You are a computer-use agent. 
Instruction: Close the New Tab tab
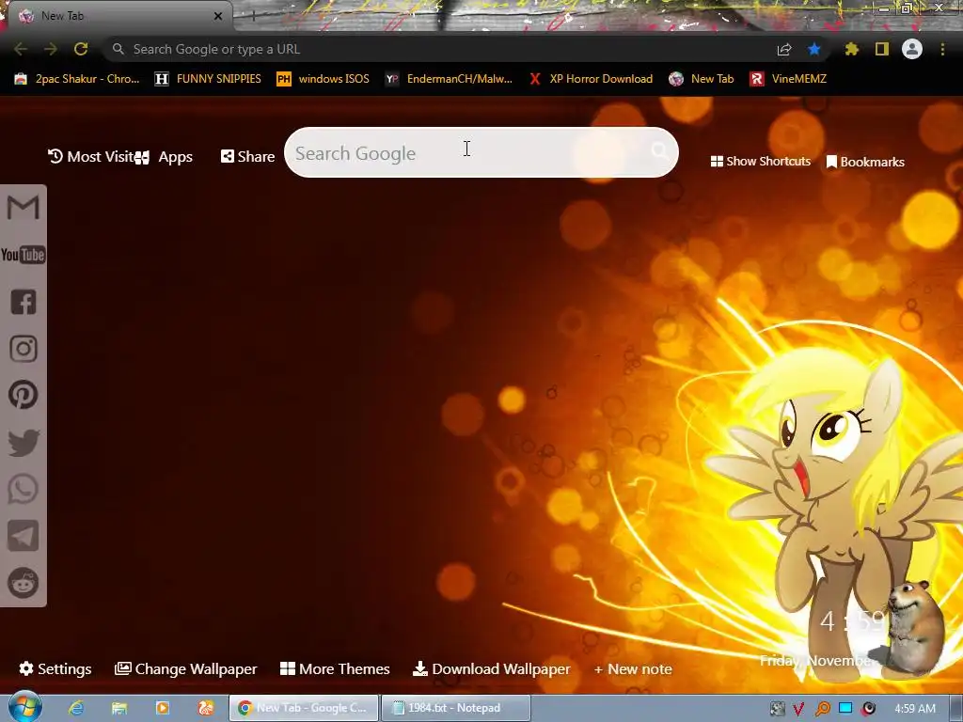point(218,16)
